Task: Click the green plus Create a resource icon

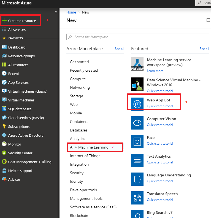Action: click(4, 20)
